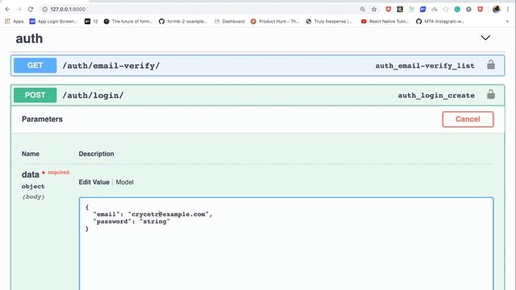Collapse the POST /auth/login/ endpoint

257,95
